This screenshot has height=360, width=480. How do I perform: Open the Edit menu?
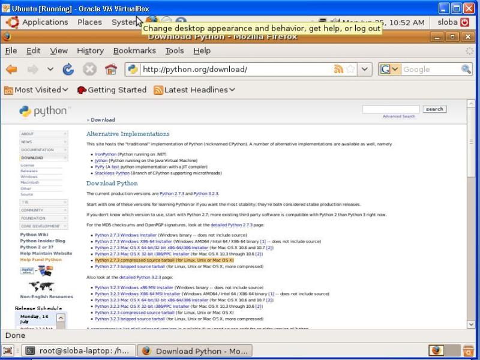point(34,51)
